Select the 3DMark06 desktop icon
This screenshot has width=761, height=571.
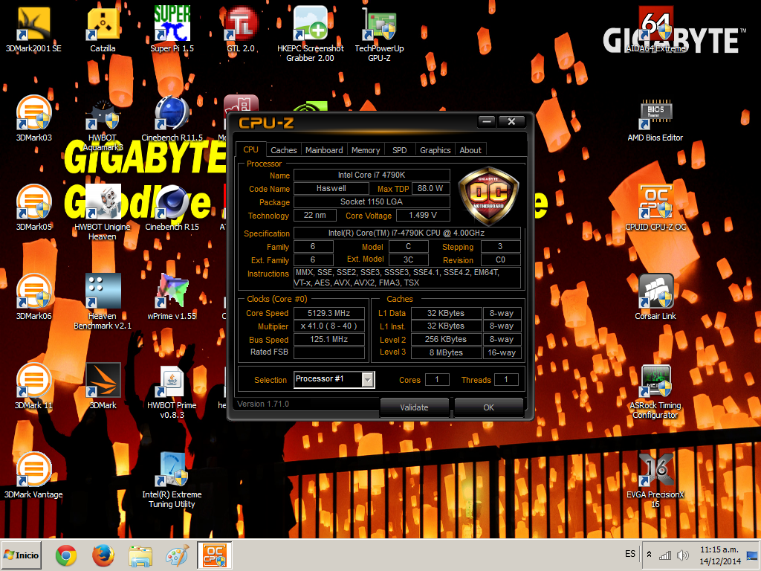coord(33,297)
